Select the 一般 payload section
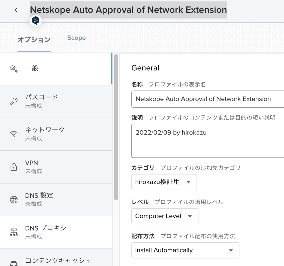Screen dimensions: 284x266 (x=56, y=69)
